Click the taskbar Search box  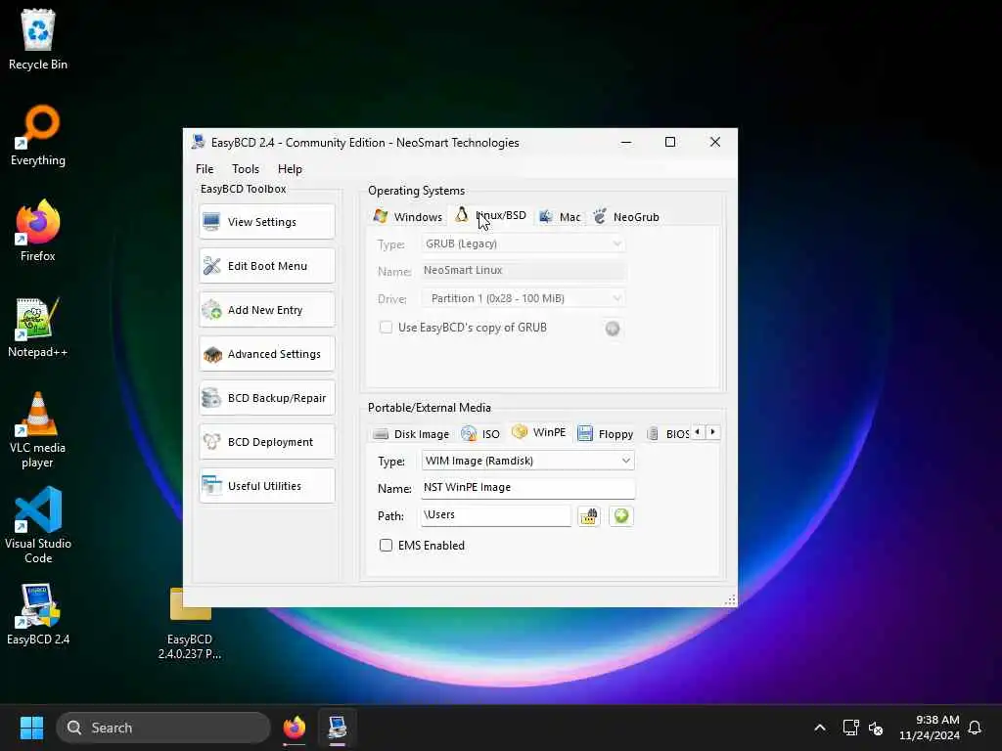coord(163,728)
